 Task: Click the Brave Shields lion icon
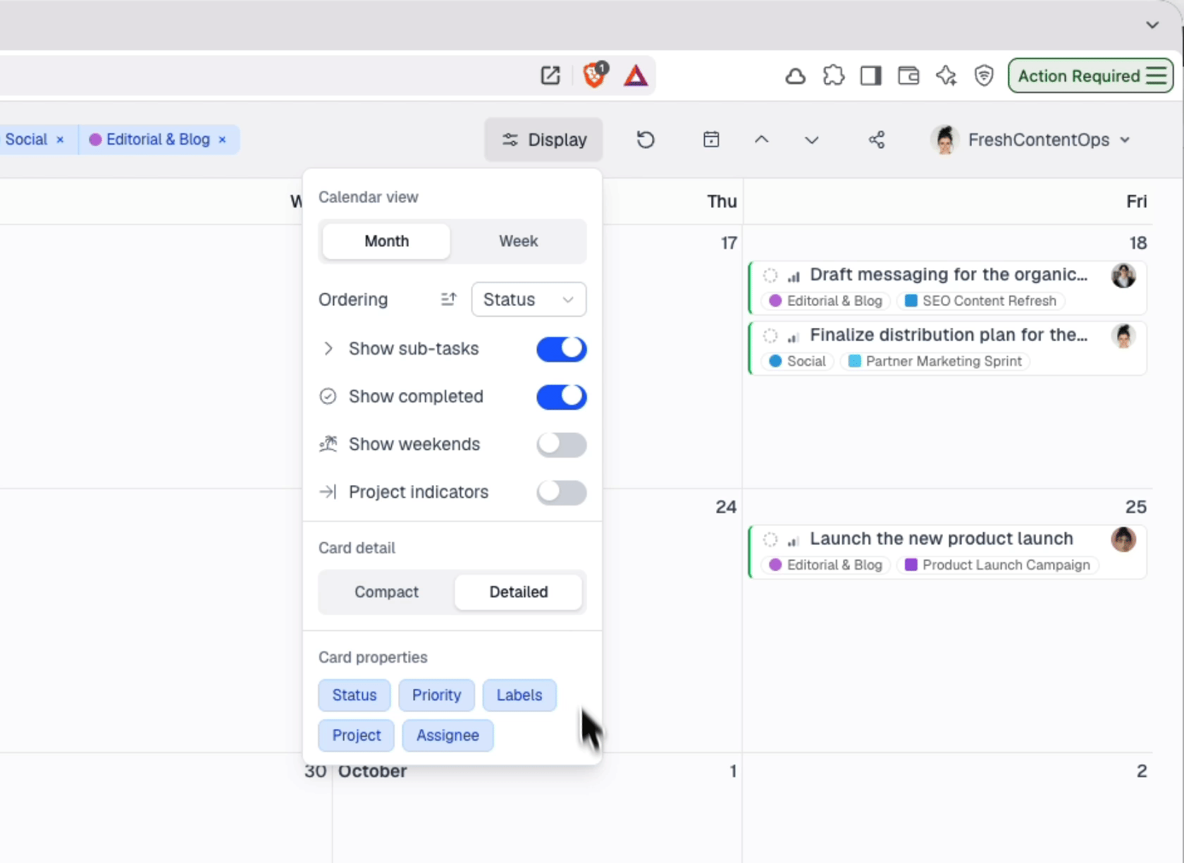[595, 75]
